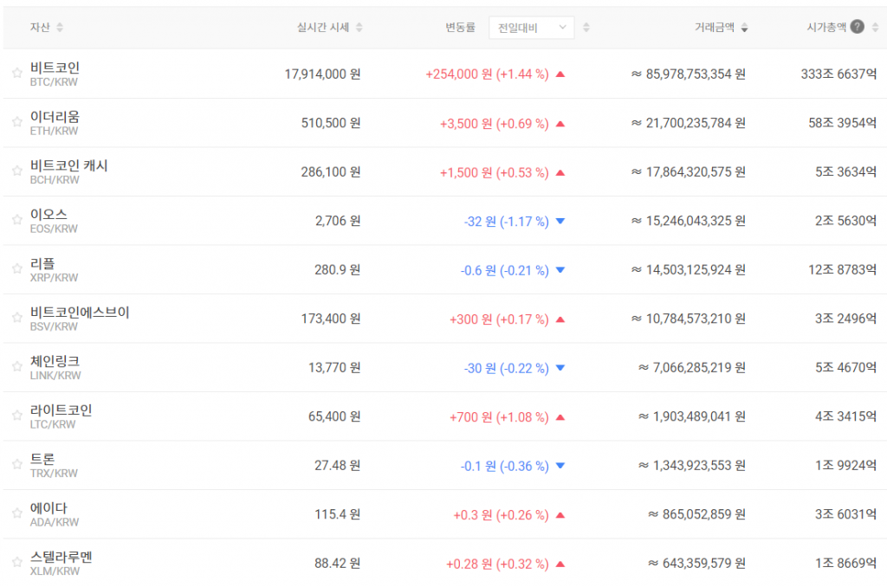Select the ETH/KRW ticker text
887x587 pixels.
click(x=55, y=131)
